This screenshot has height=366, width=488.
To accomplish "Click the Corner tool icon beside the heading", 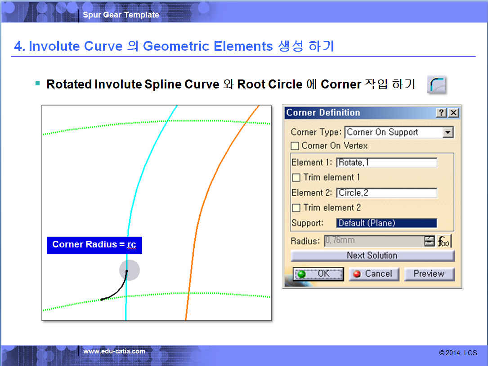I will [x=436, y=84].
